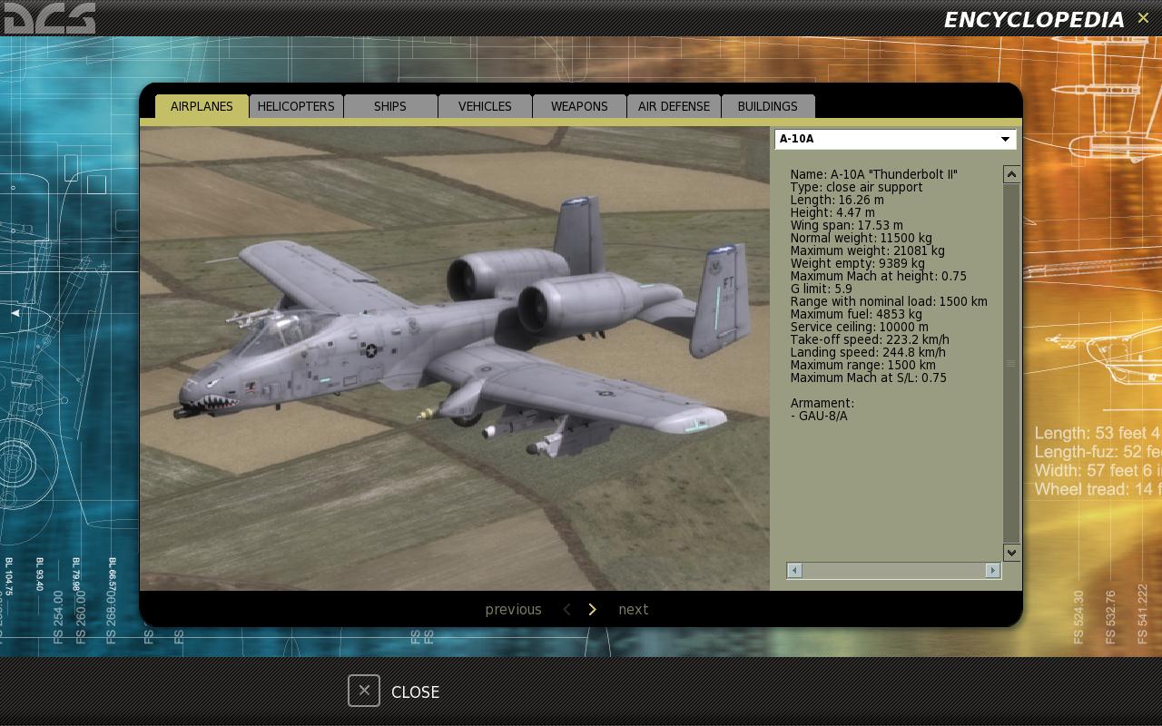
Task: Close encyclopedia with yellow X icon
Action: [x=1143, y=18]
